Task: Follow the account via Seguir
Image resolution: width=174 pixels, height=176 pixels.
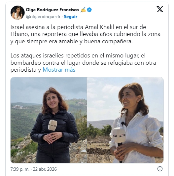Action: 71,17
